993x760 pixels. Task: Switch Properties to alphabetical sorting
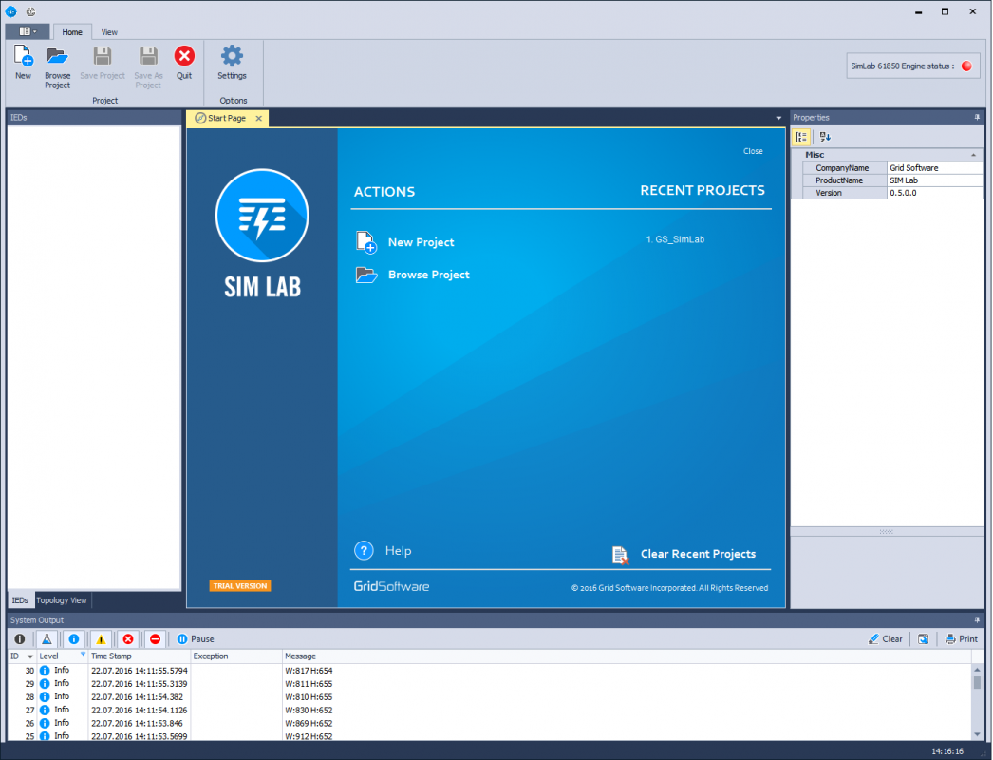coord(824,137)
